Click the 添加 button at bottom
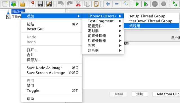The height and width of the screenshot is (103, 180). pos(140,94)
